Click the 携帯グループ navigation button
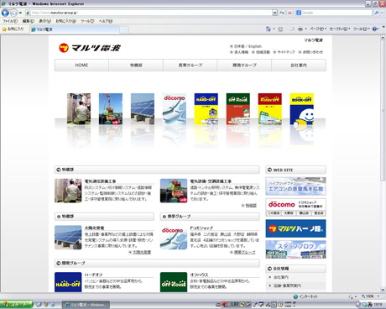 [x=190, y=65]
